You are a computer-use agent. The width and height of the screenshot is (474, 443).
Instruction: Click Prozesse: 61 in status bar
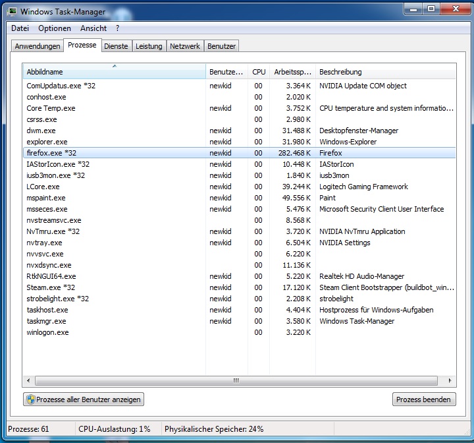click(28, 429)
